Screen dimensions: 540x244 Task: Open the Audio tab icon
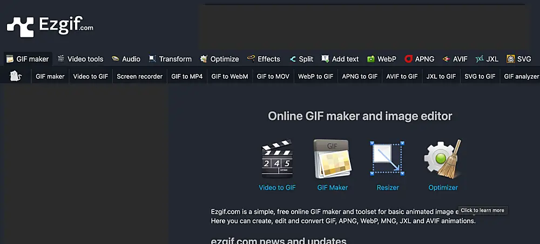click(x=116, y=59)
